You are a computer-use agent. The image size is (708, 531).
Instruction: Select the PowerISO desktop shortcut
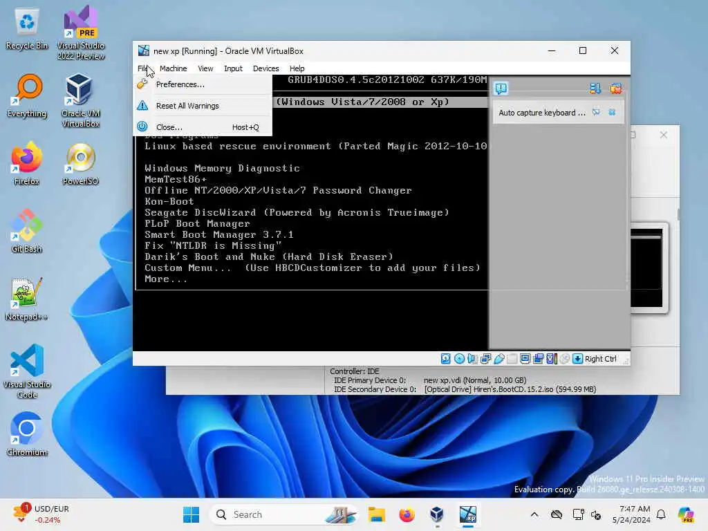click(81, 164)
